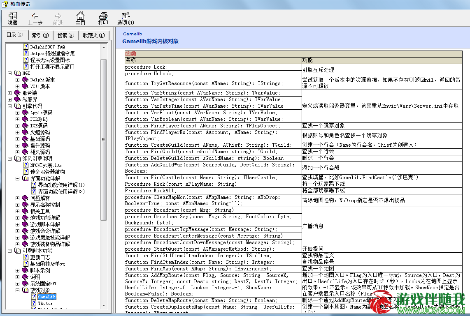Click the 名称 column header

coord(213,60)
